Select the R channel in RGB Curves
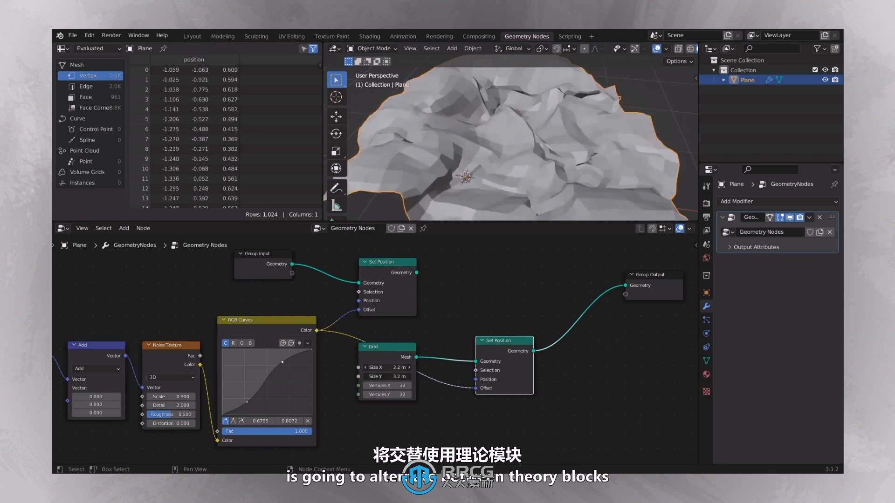 (234, 343)
